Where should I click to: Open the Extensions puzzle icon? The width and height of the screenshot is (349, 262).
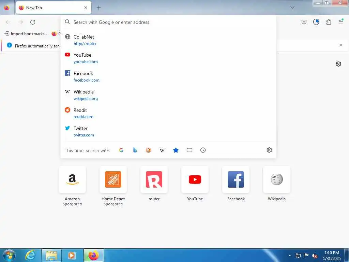click(x=329, y=22)
